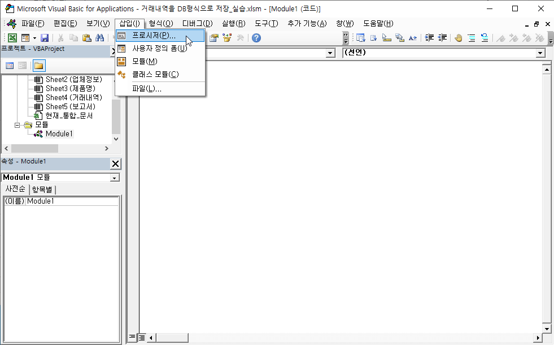Open the (선언) procedure dropdown
This screenshot has width=554, height=345.
pos(540,53)
